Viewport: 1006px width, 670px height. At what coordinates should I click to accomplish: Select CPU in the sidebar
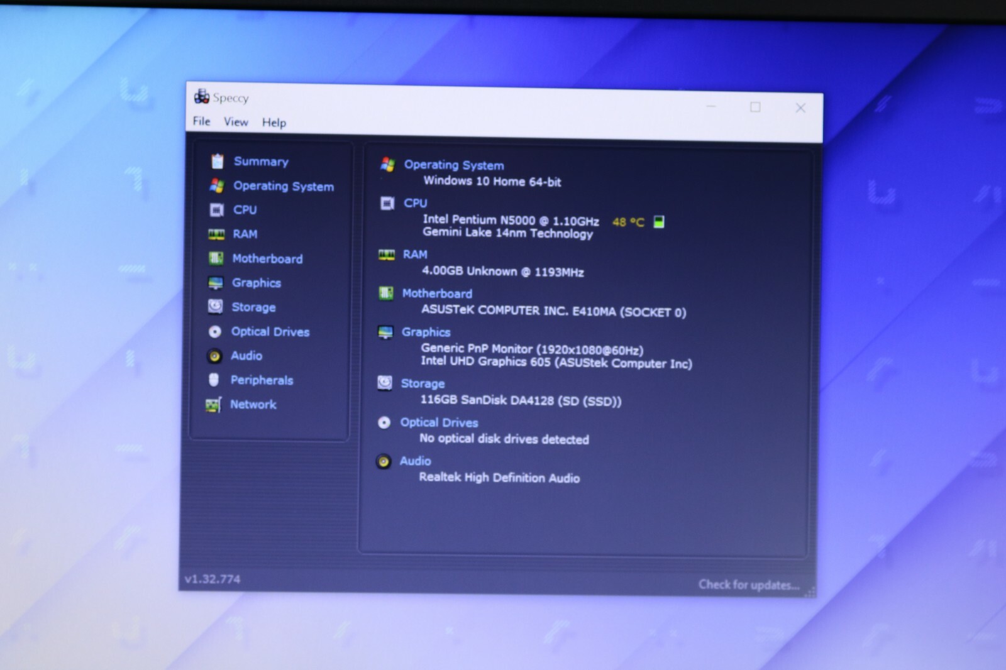245,210
